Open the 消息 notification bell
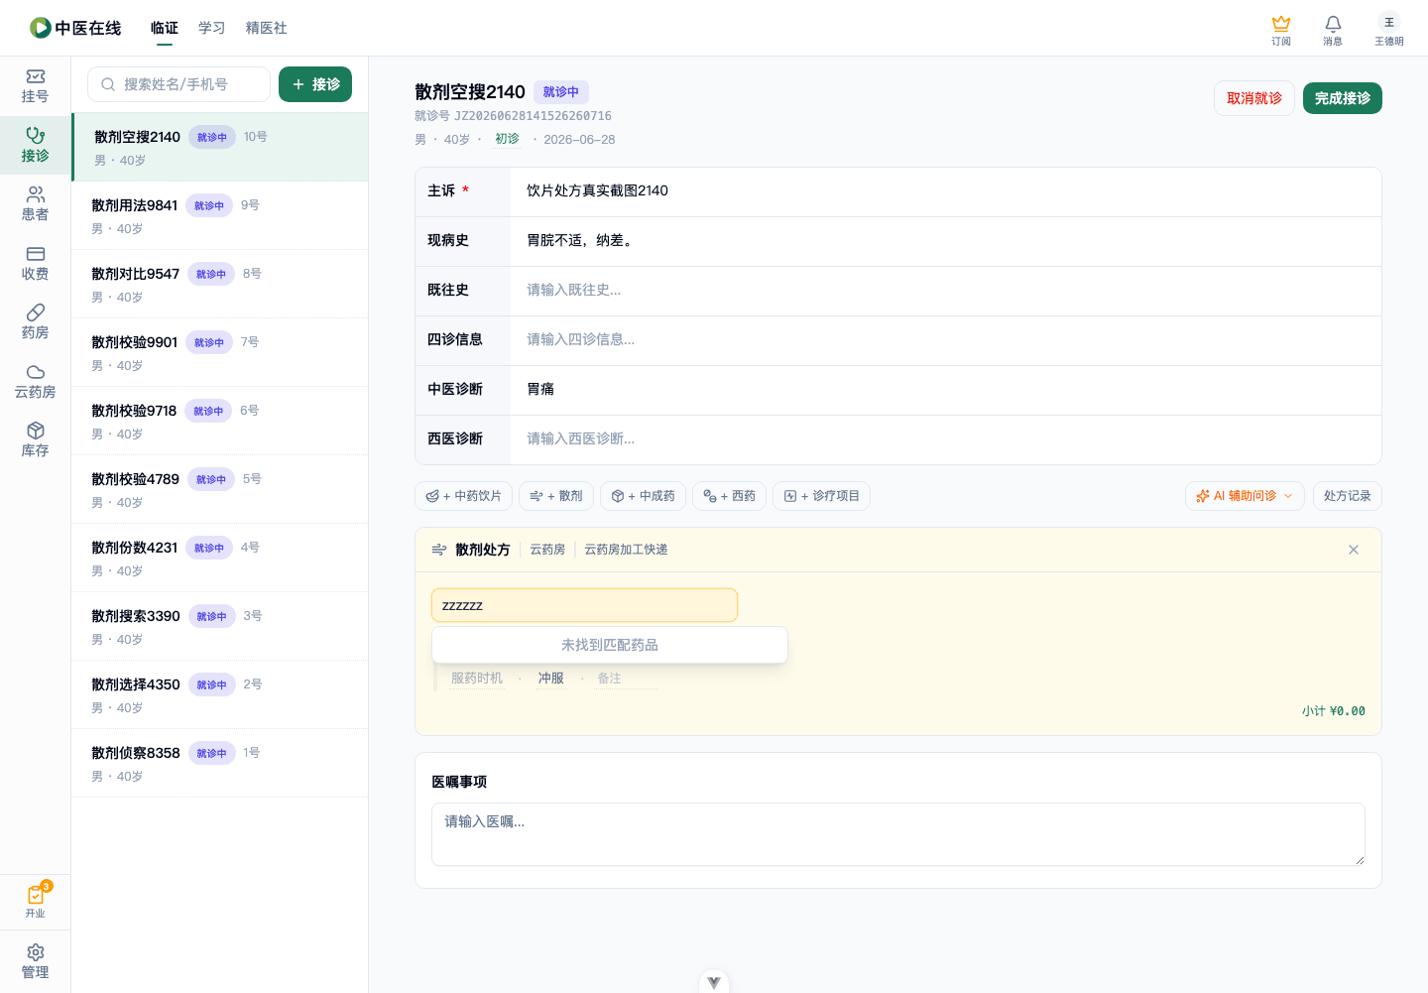Screen dimensions: 1428x993 (1333, 30)
